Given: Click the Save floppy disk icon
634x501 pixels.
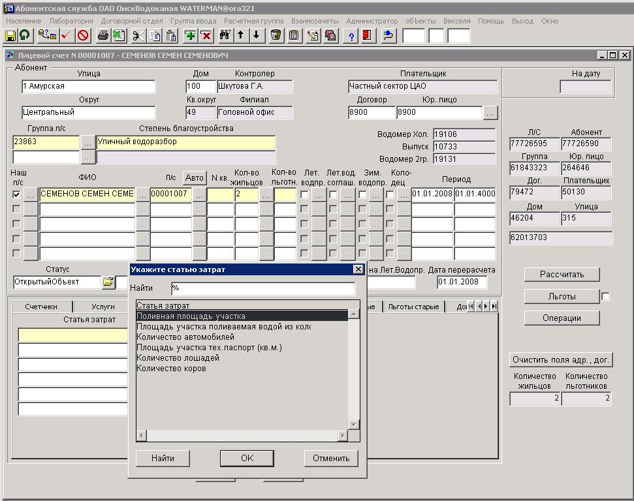Looking at the screenshot, I should coord(10,35).
